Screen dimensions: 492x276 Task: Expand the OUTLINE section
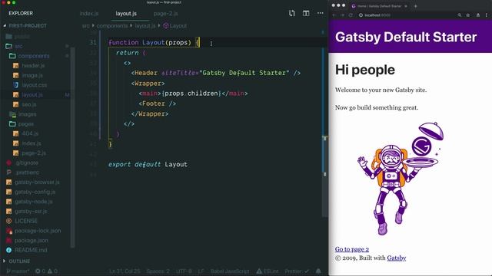(x=17, y=261)
